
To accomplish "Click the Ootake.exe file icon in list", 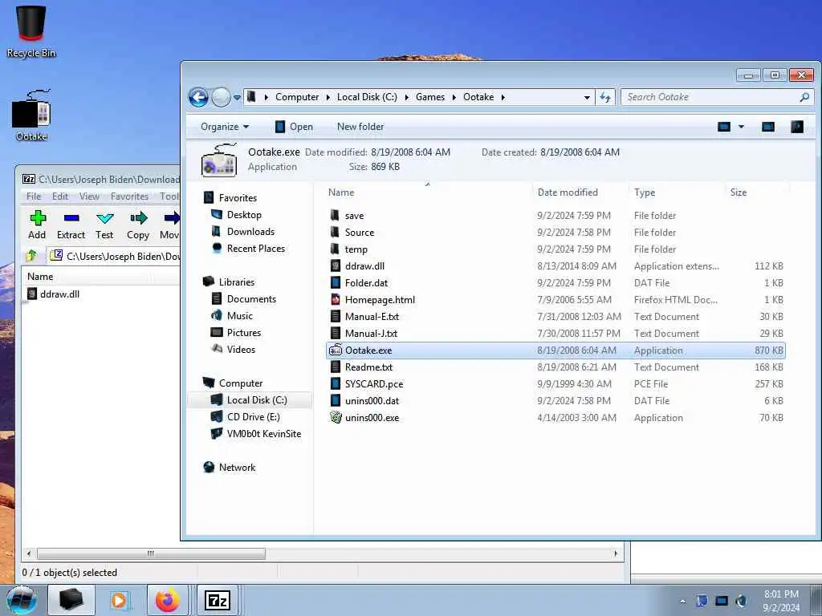I will (x=336, y=350).
